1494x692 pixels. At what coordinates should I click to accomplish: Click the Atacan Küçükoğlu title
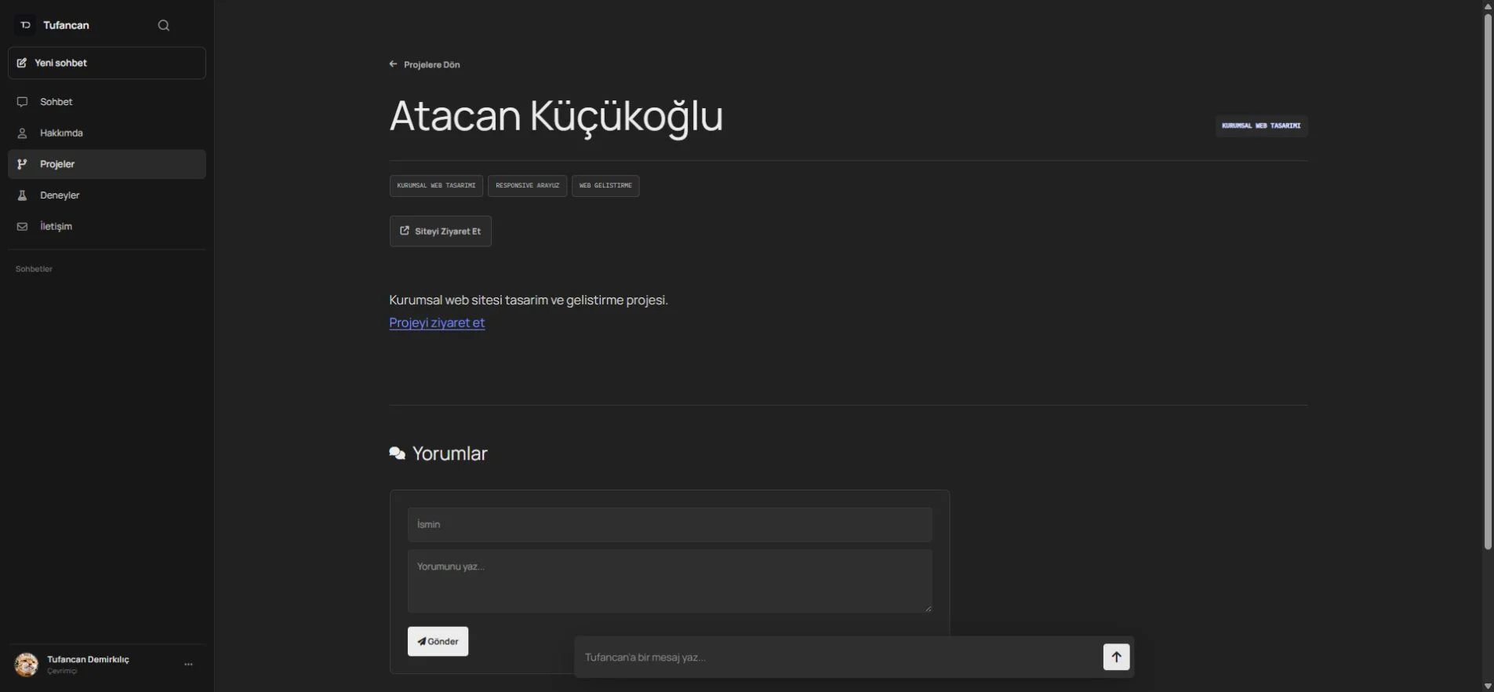pyautogui.click(x=556, y=116)
